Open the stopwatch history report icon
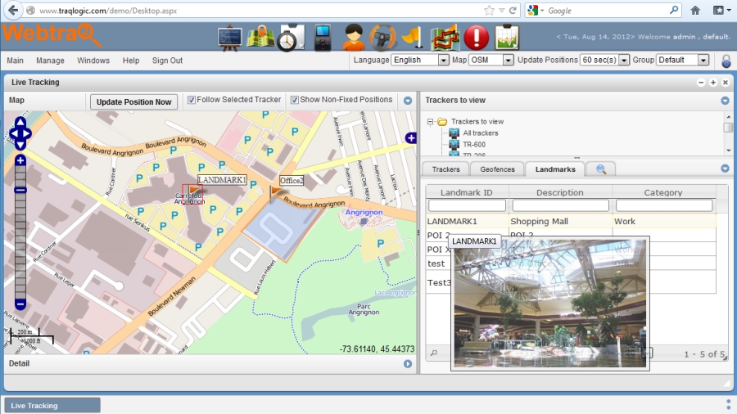 click(x=291, y=38)
